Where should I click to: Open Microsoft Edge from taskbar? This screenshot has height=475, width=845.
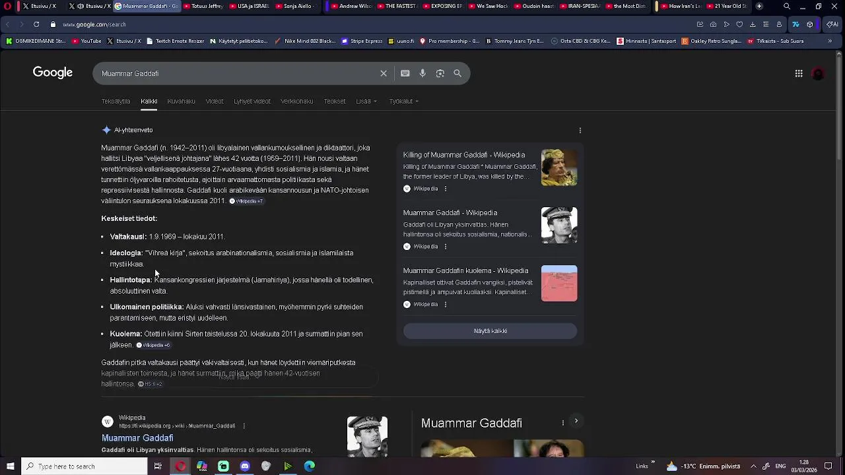[310, 466]
